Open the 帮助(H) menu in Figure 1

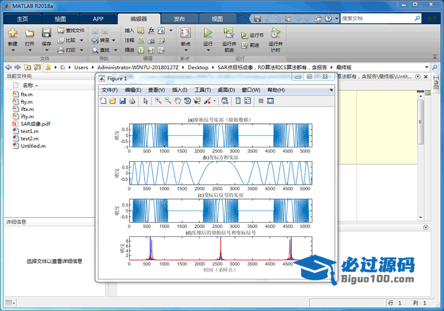(276, 90)
